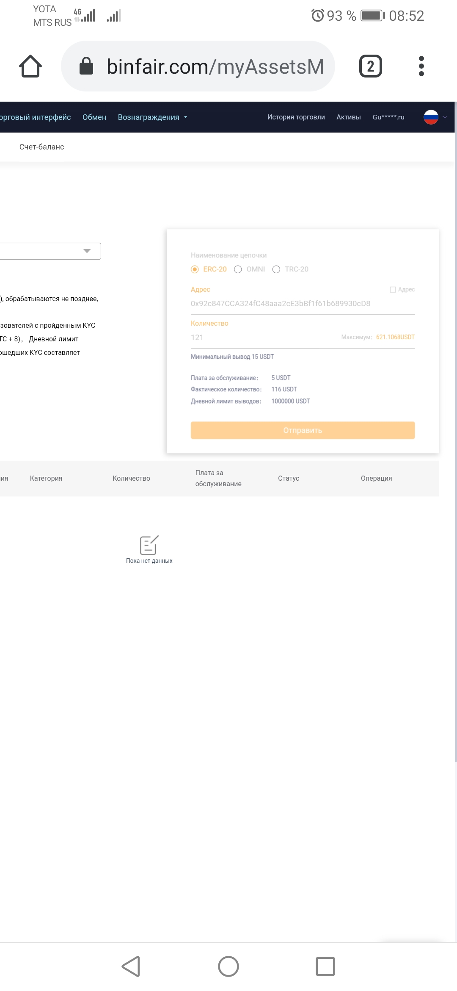Screen dimensions: 457x991
Task: Click the Категория column header
Action: pyautogui.click(x=46, y=478)
